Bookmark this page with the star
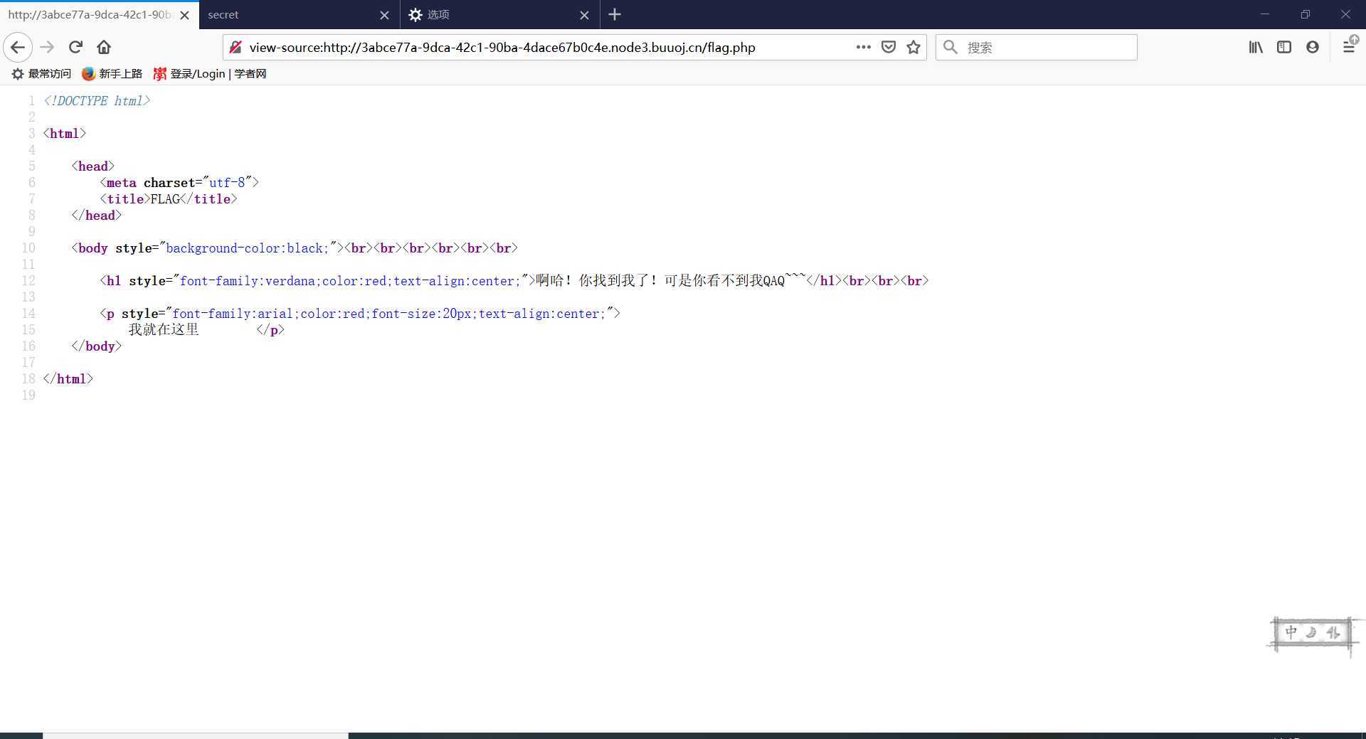 [x=914, y=47]
